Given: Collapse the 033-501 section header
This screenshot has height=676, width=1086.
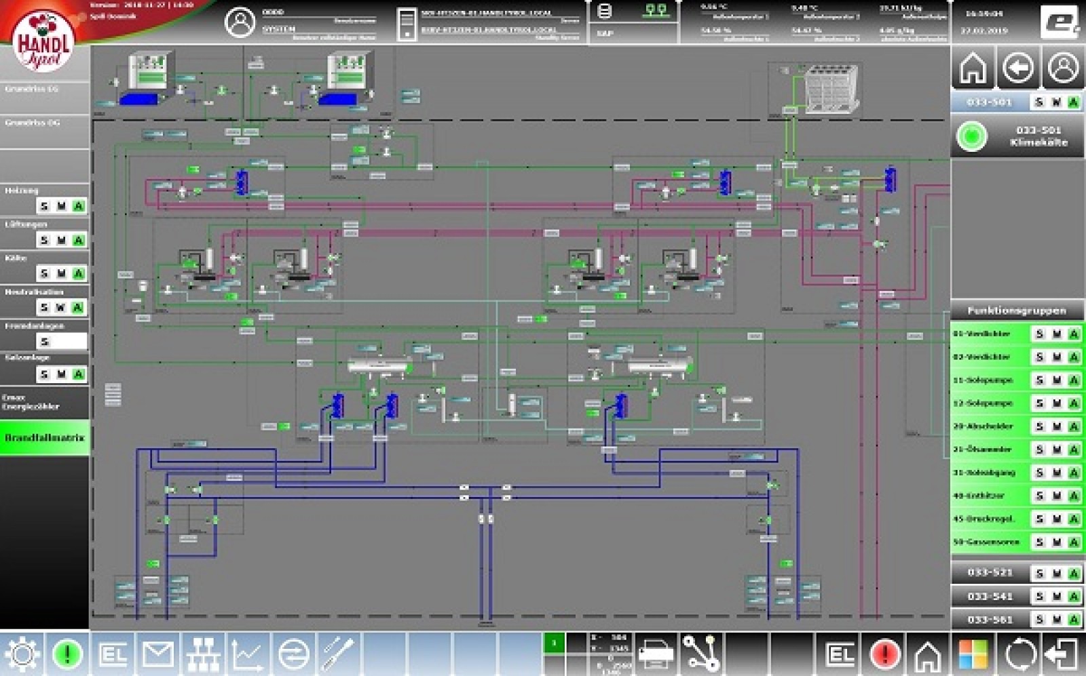Looking at the screenshot, I should (x=990, y=102).
